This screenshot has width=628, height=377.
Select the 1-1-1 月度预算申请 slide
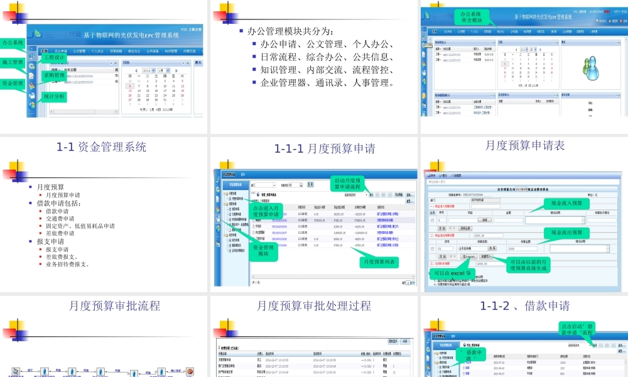point(313,214)
